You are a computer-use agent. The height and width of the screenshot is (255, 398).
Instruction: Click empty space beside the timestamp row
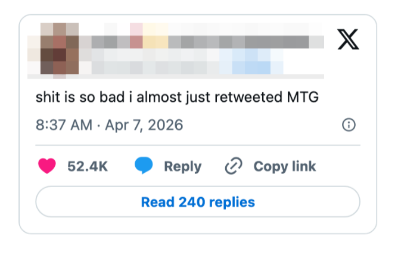[x=262, y=125]
